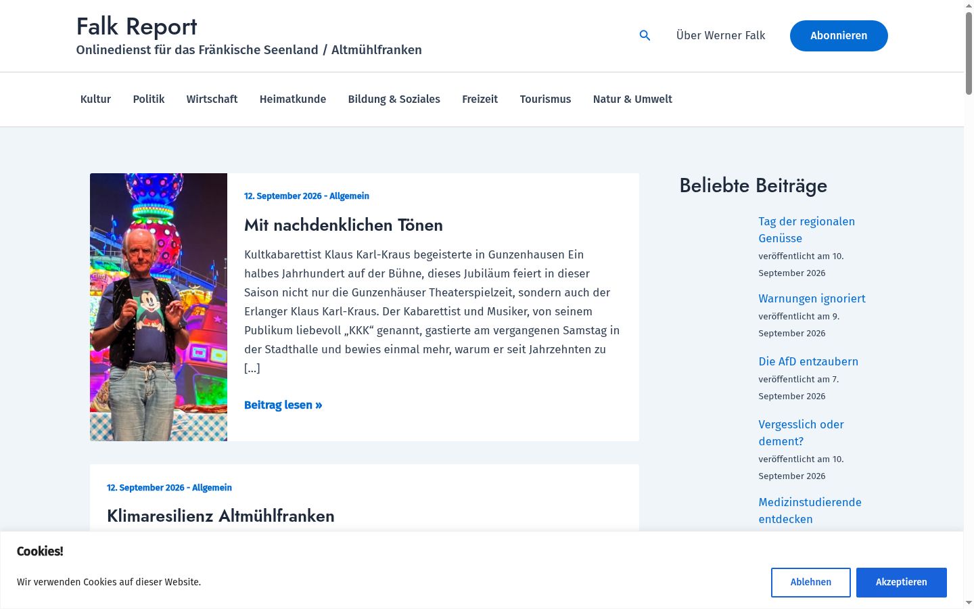
Task: Select the Heimatkunde category
Action: click(x=293, y=99)
